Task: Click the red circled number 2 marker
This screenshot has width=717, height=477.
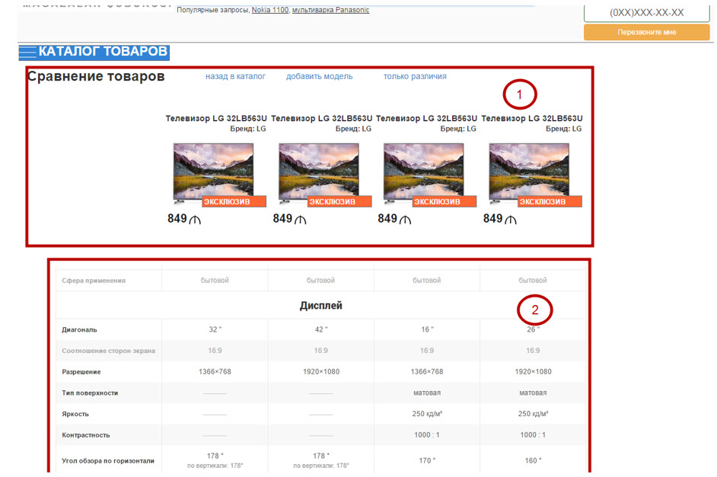Action: (534, 310)
